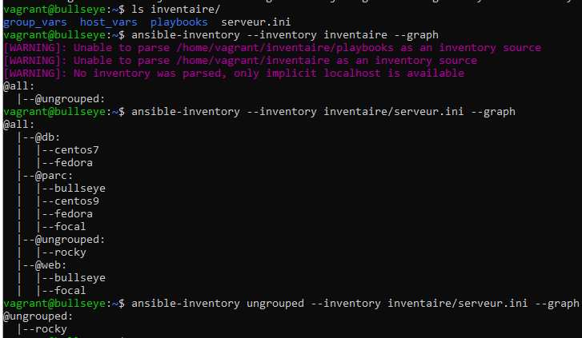Click the 'centos9' host entry
The height and width of the screenshot is (338, 582).
tap(77, 201)
